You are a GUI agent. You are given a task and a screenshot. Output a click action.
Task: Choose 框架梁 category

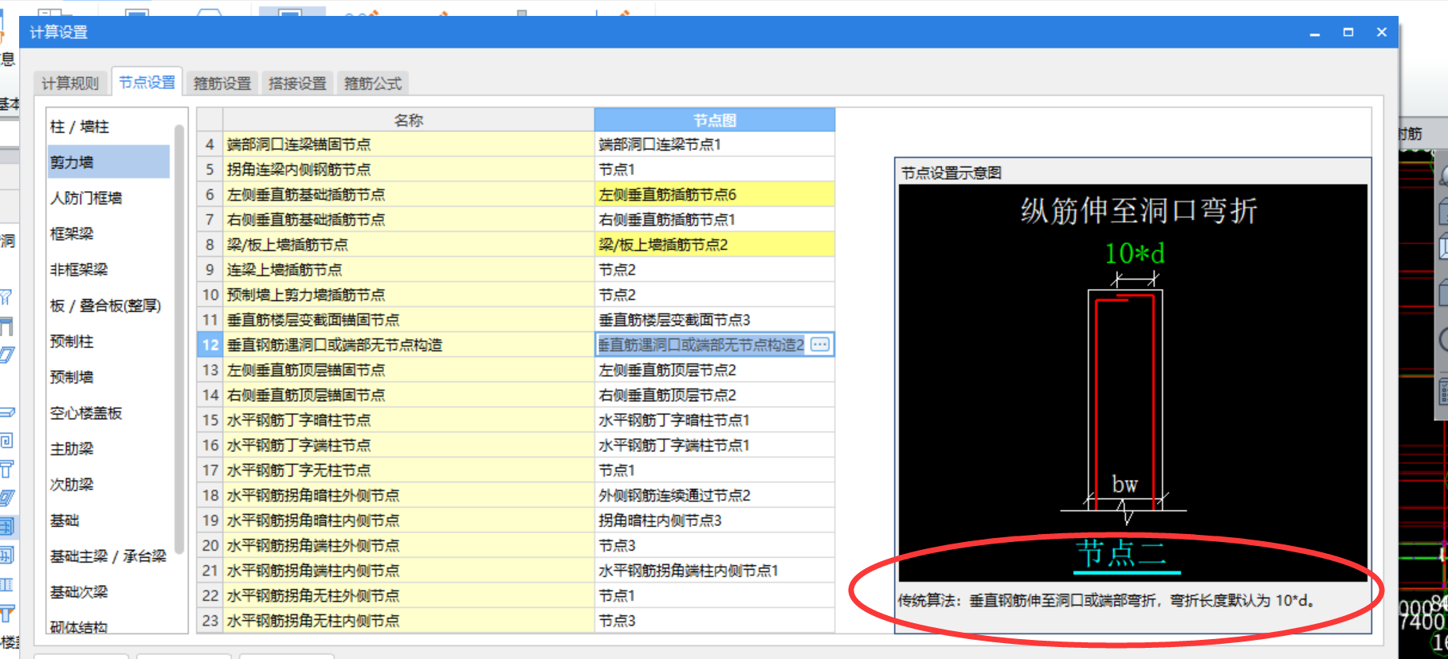pyautogui.click(x=108, y=234)
